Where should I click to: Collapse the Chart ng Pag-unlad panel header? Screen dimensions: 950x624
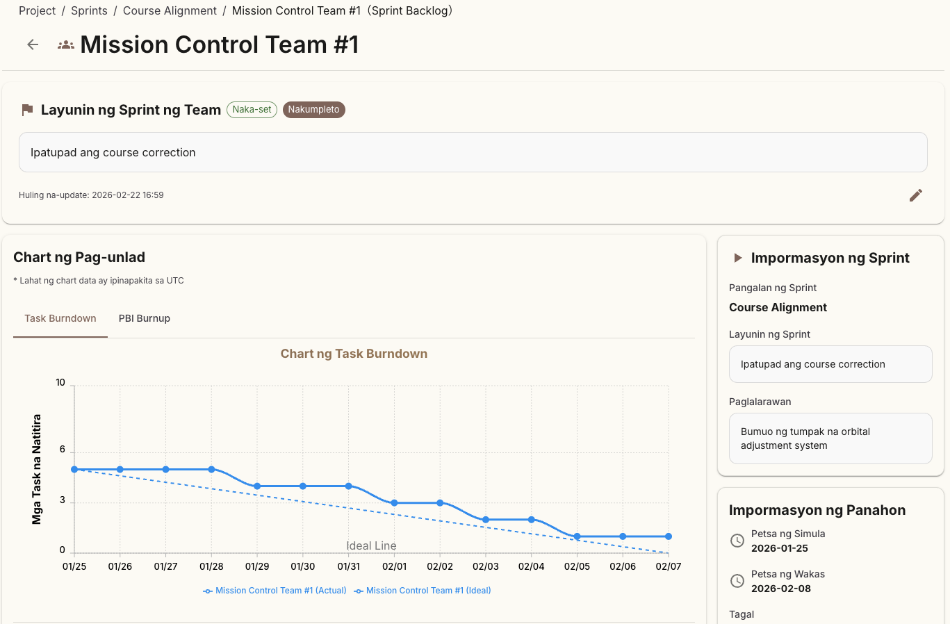[79, 256]
